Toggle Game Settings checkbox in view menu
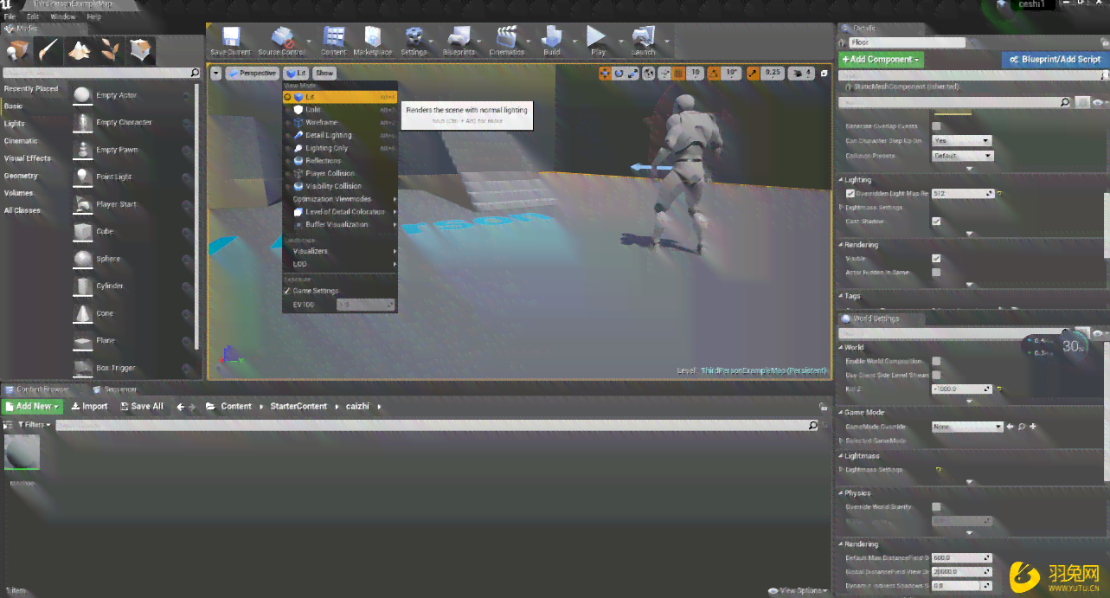This screenshot has width=1110, height=598. [x=287, y=291]
